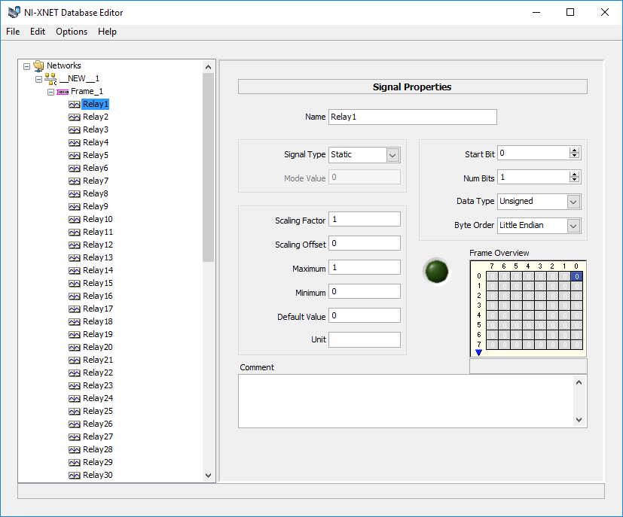Click the signal icon beside Relay2

pos(75,117)
